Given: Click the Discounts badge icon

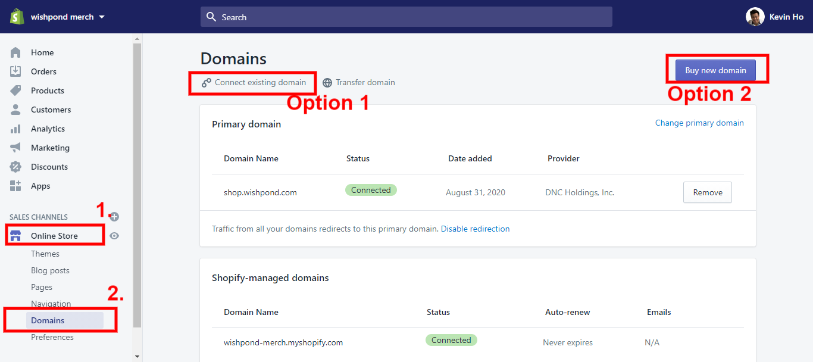Looking at the screenshot, I should (15, 167).
